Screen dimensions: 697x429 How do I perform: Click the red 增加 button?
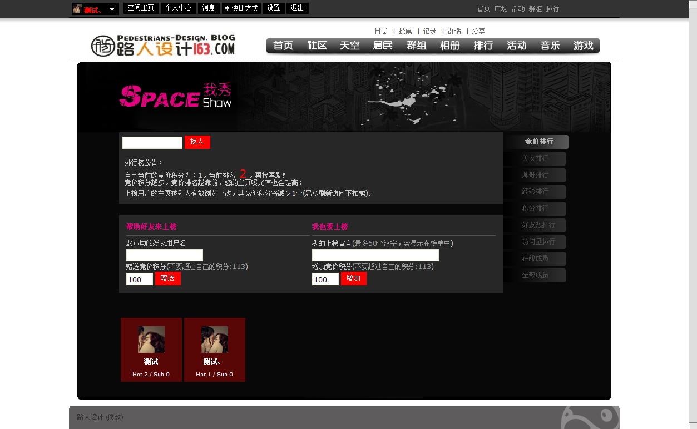click(x=354, y=278)
